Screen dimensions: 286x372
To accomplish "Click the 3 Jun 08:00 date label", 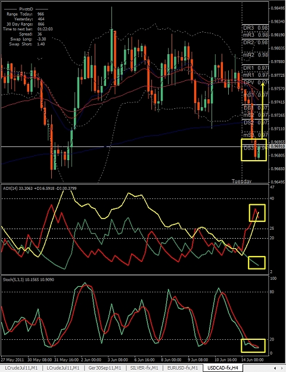I will [117, 360].
